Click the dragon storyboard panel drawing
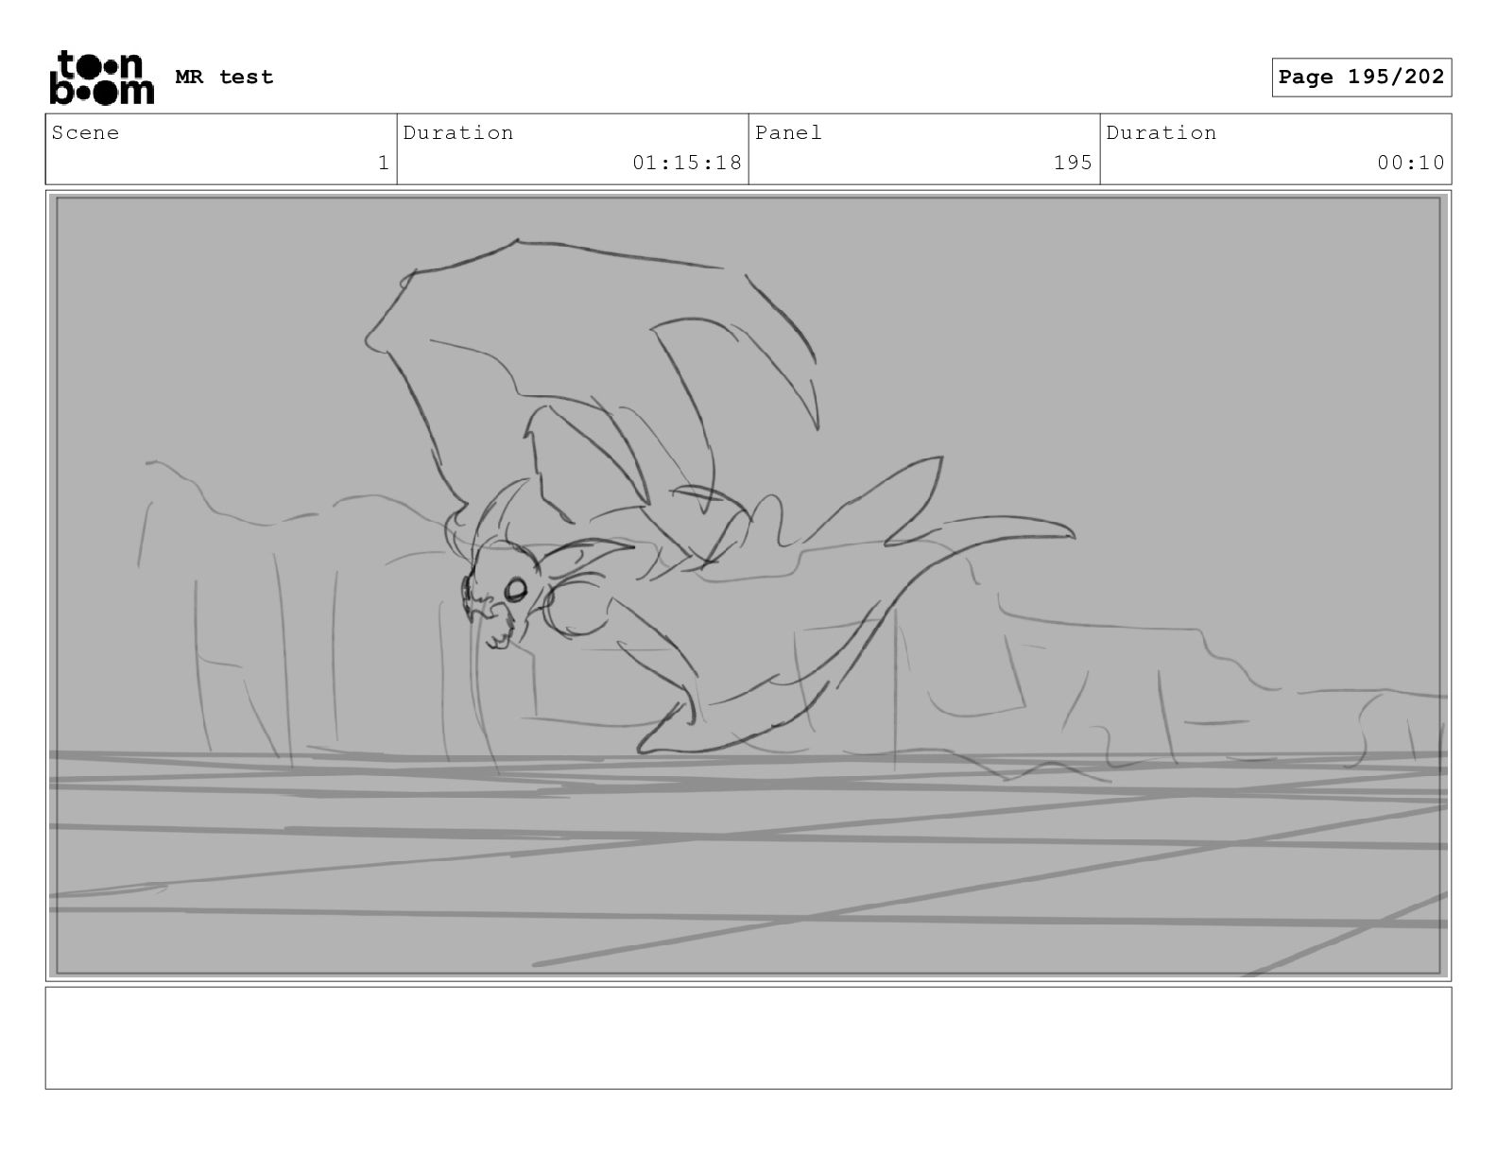 tap(748, 585)
